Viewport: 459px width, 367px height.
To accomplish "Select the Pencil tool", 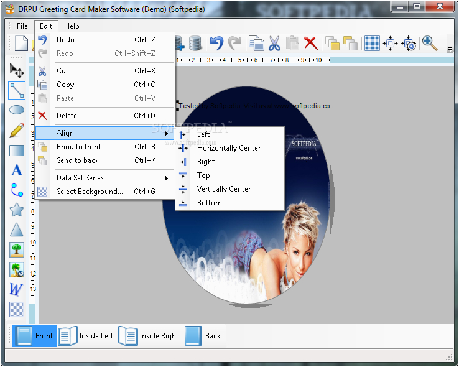I will pos(17,130).
